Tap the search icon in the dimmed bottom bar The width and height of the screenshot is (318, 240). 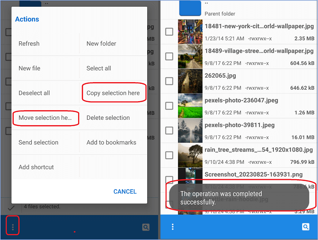click(x=145, y=227)
